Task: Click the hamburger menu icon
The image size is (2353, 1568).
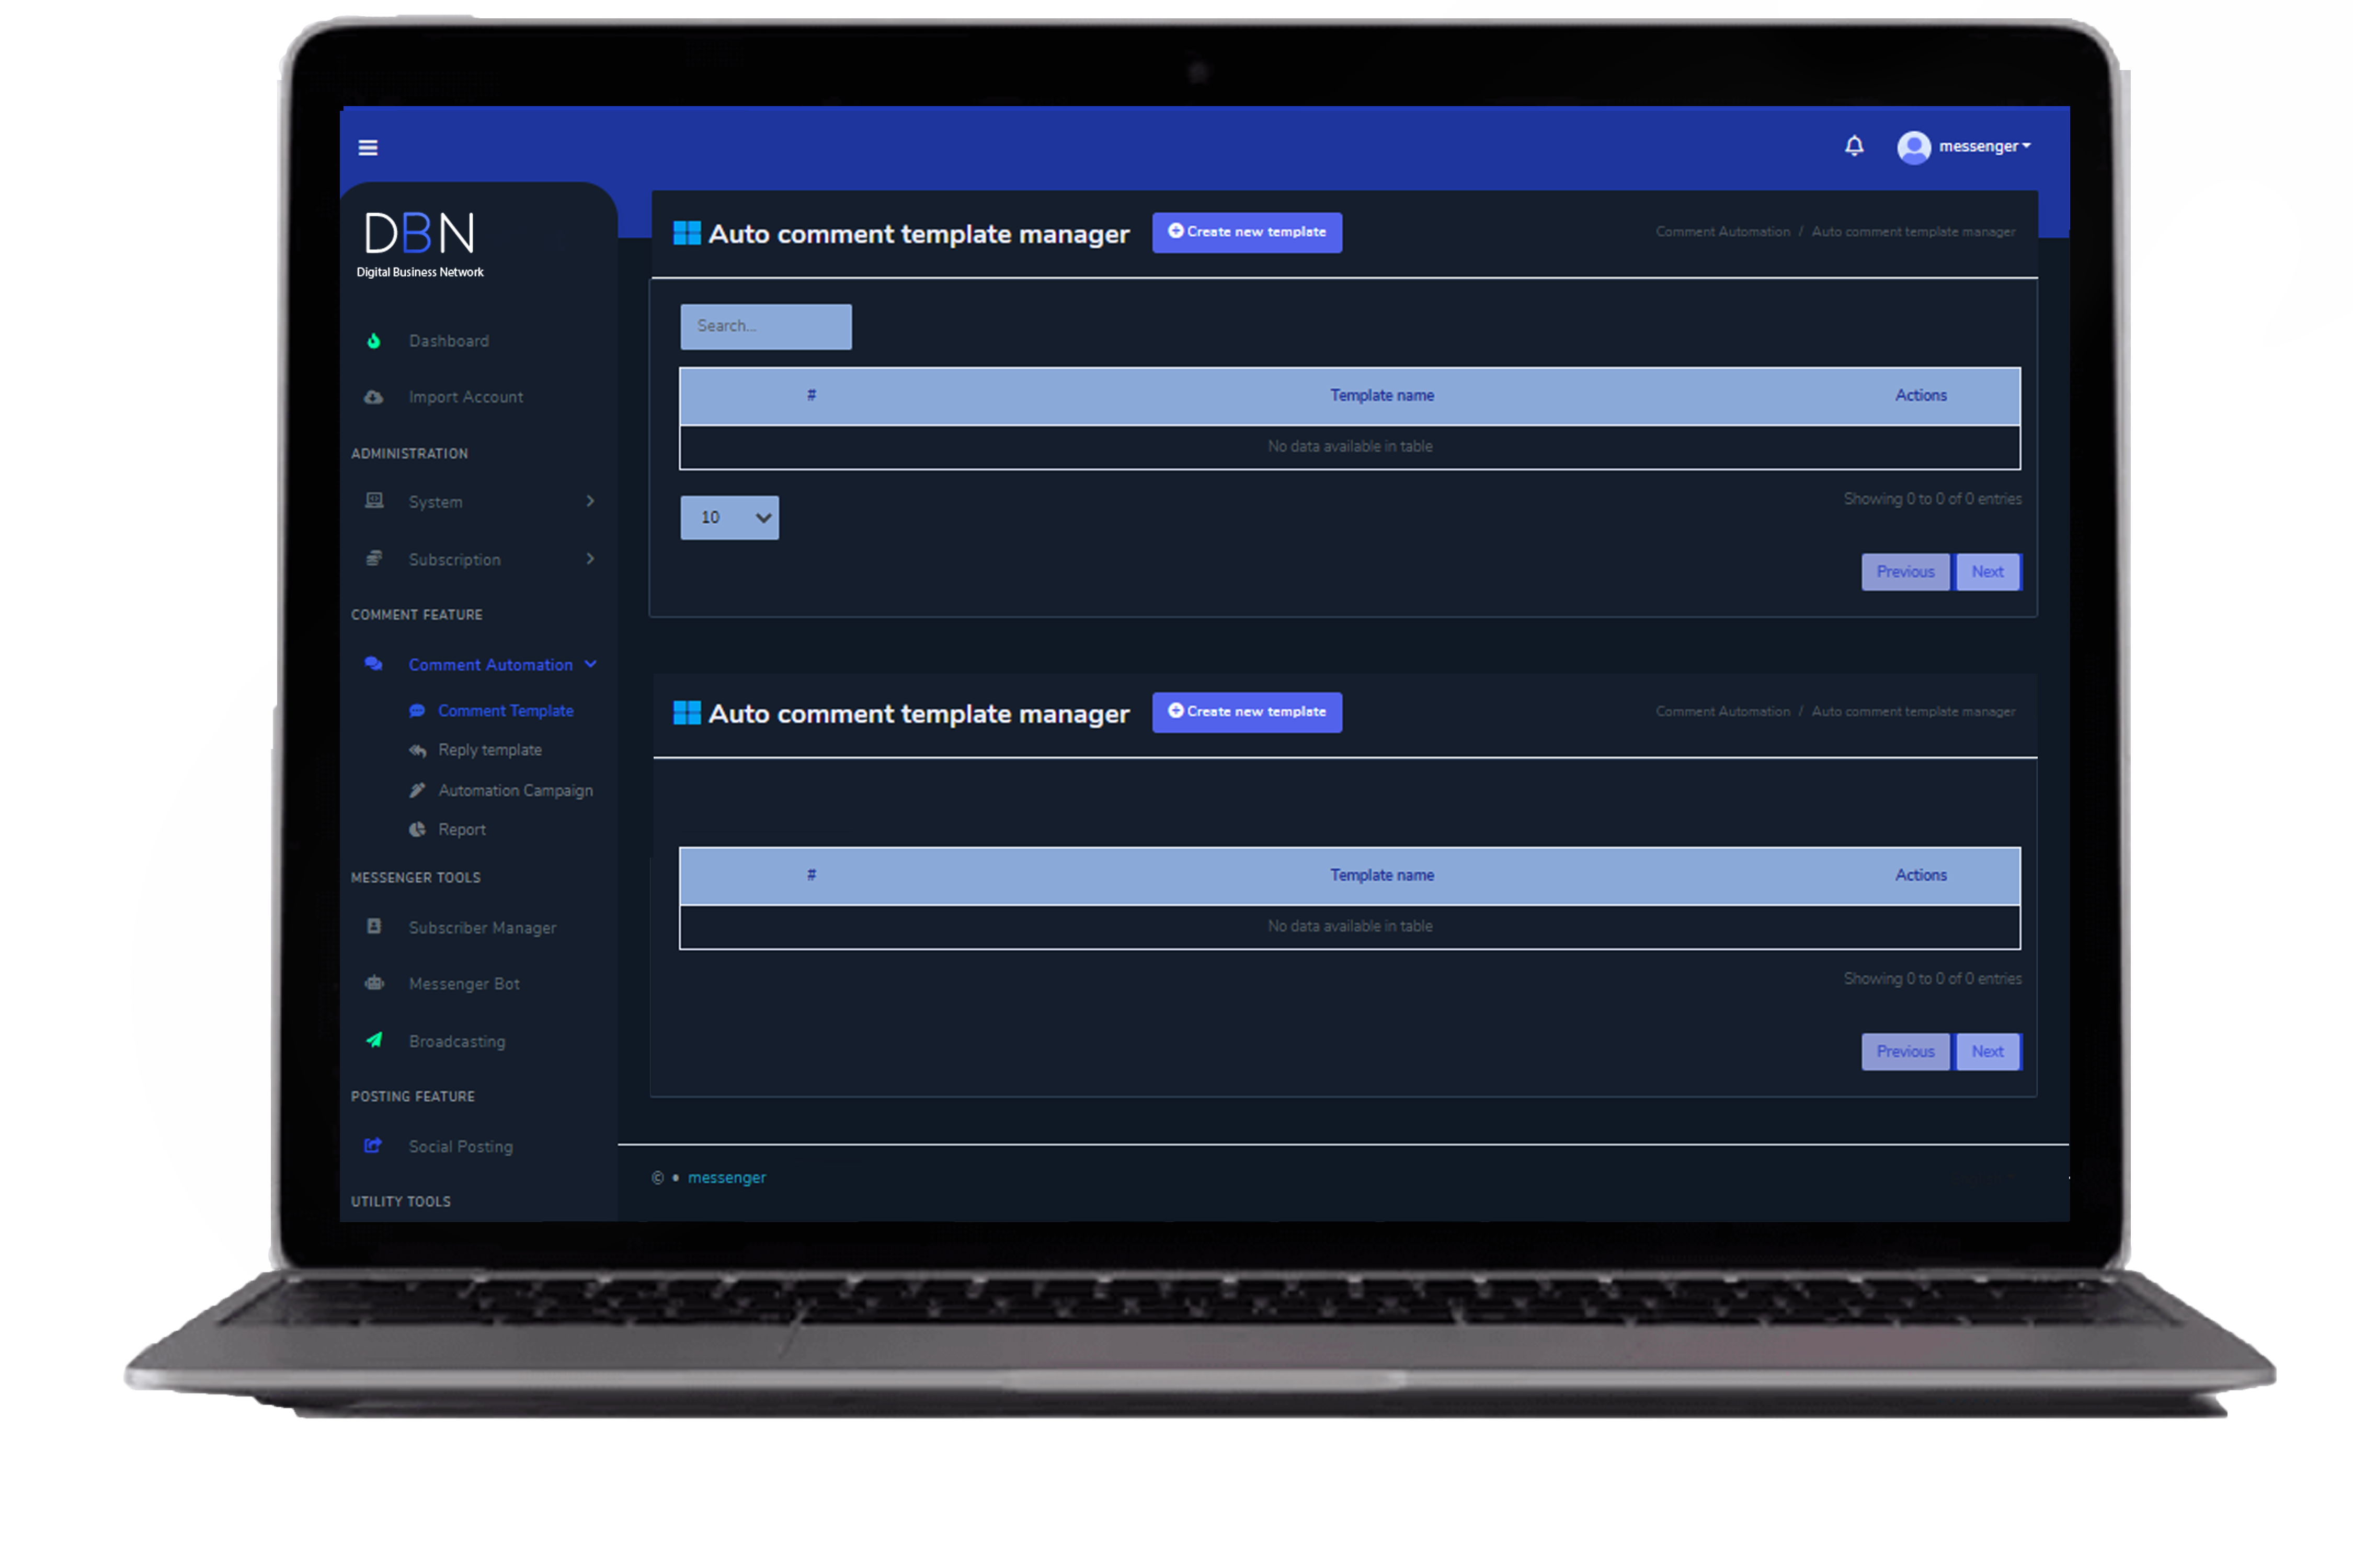Action: pyautogui.click(x=367, y=148)
